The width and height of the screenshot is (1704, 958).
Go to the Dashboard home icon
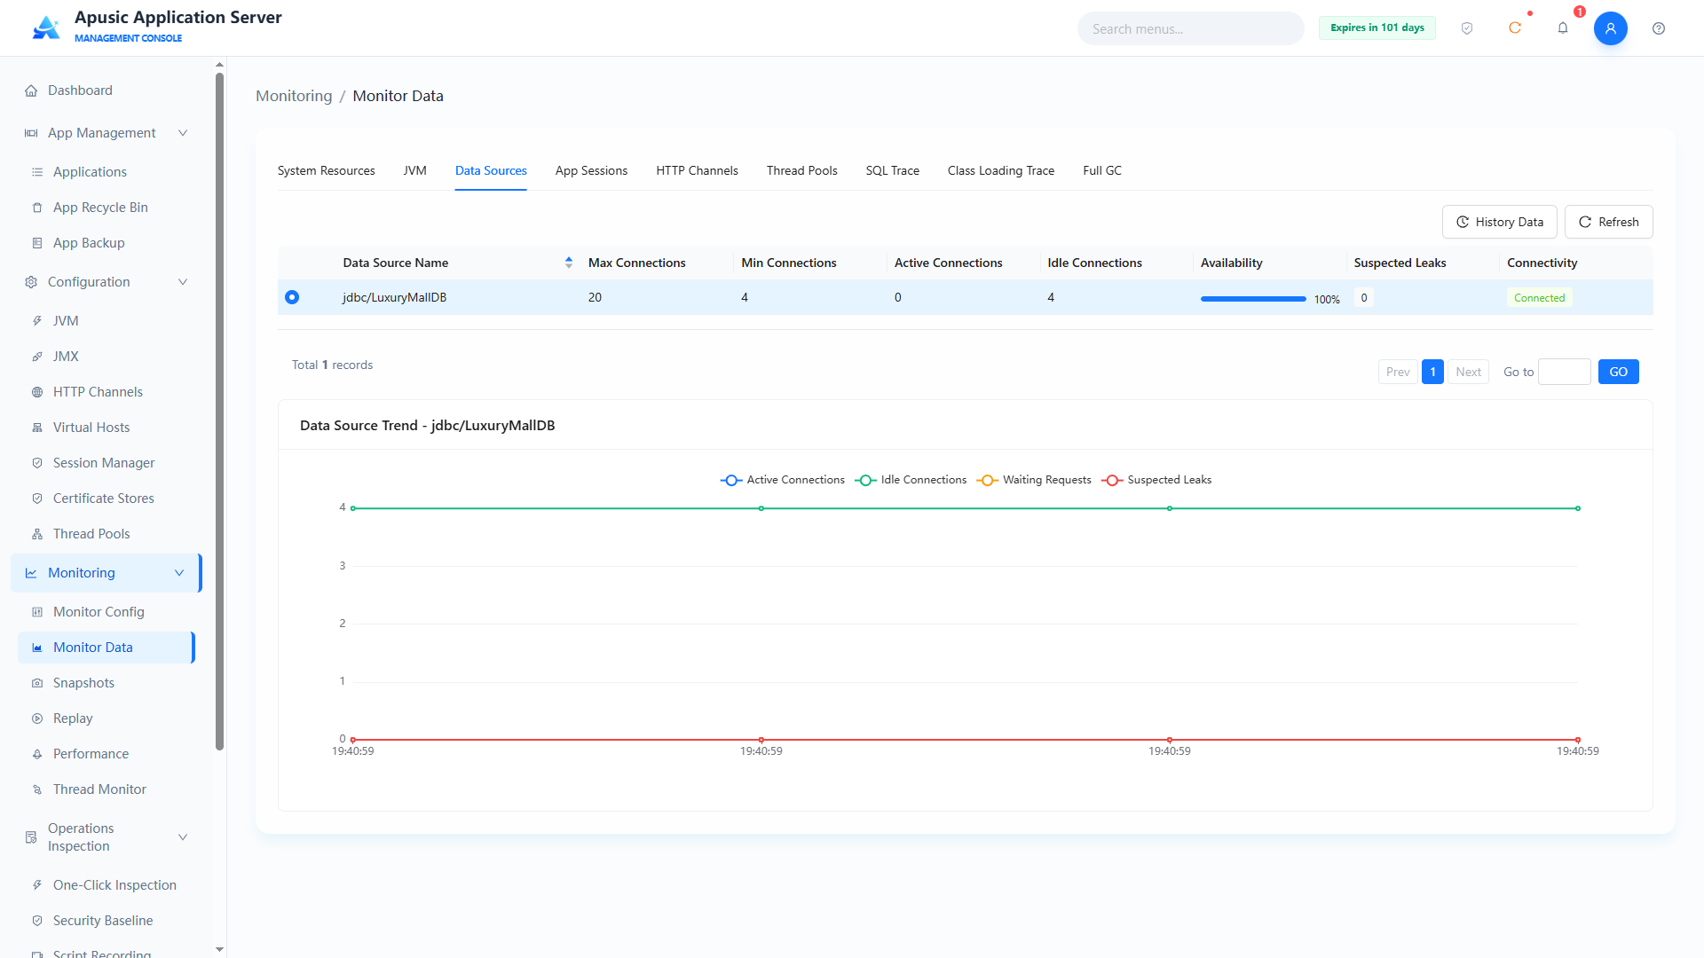tap(31, 90)
